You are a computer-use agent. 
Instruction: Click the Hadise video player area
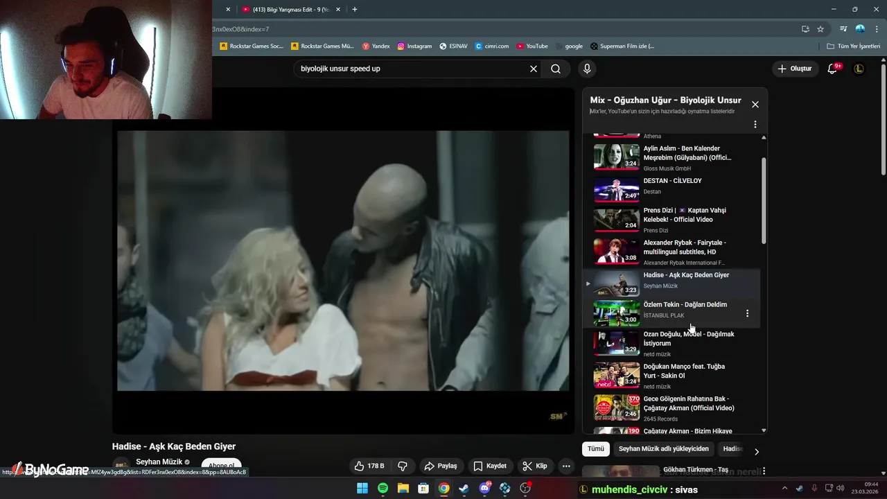(343, 261)
